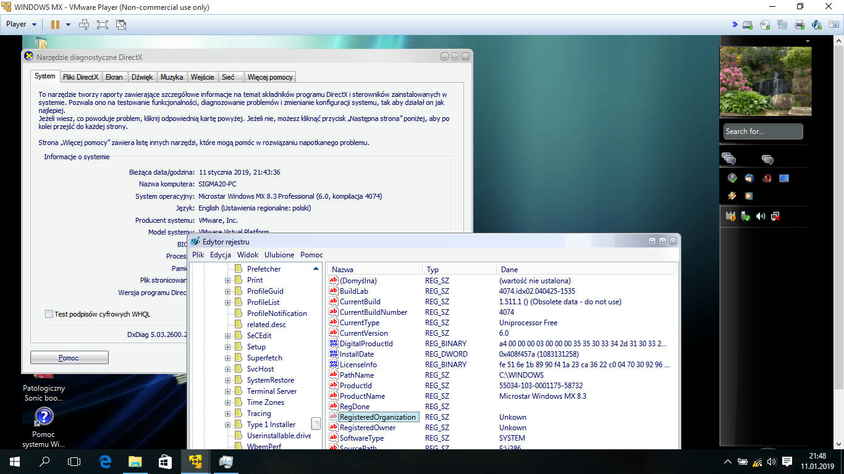Viewport: 844px width, 474px height.
Task: Expand the ProfileGuid registry key
Action: [x=227, y=291]
